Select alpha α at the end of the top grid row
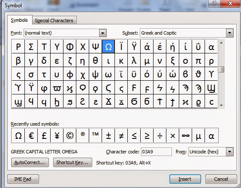241x188 pixels. coord(211,47)
